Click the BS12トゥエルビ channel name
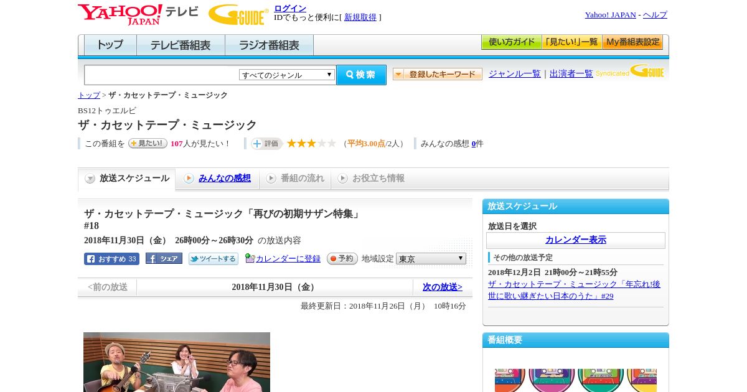 [x=107, y=111]
